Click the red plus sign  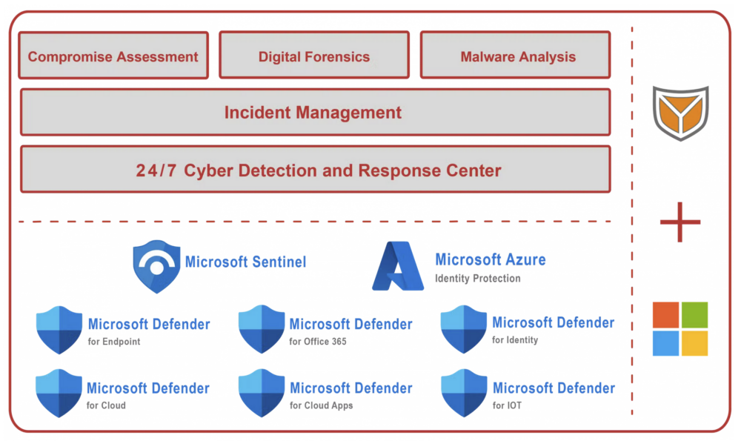pyautogui.click(x=680, y=222)
